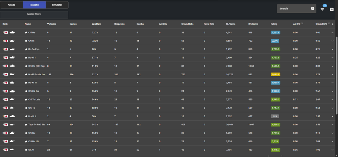Click the info icon in Search box
The width and height of the screenshot is (338, 157).
tap(312, 8)
